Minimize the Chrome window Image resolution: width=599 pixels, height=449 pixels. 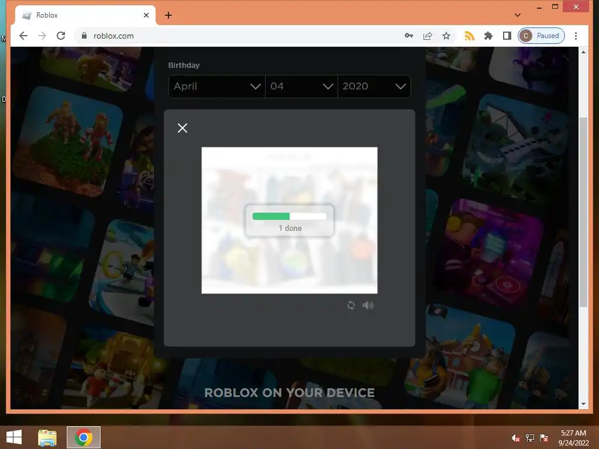tap(539, 7)
